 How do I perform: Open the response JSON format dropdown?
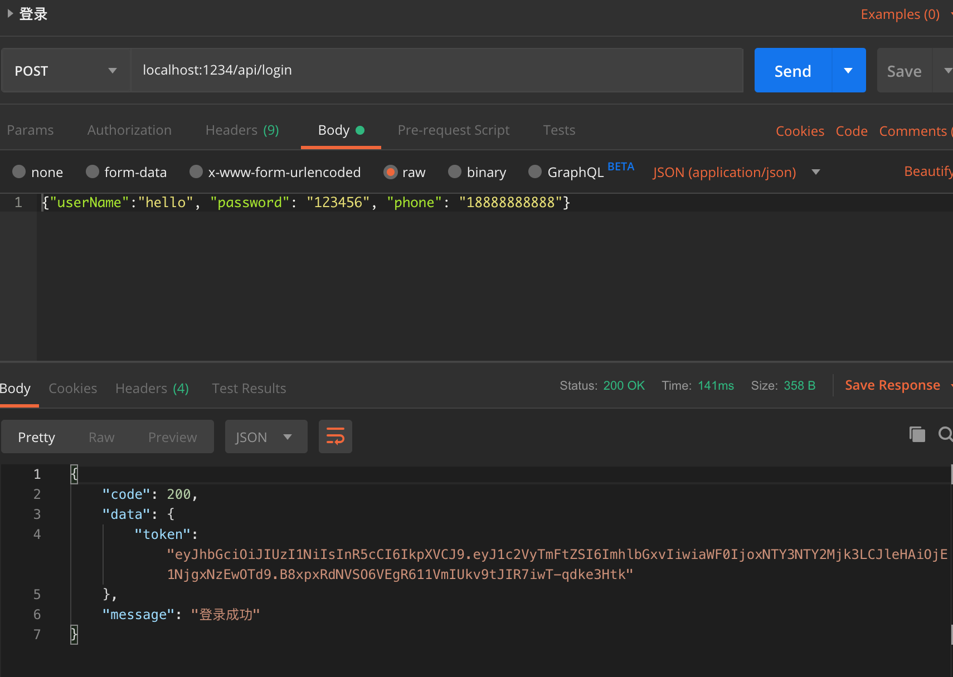click(x=266, y=436)
